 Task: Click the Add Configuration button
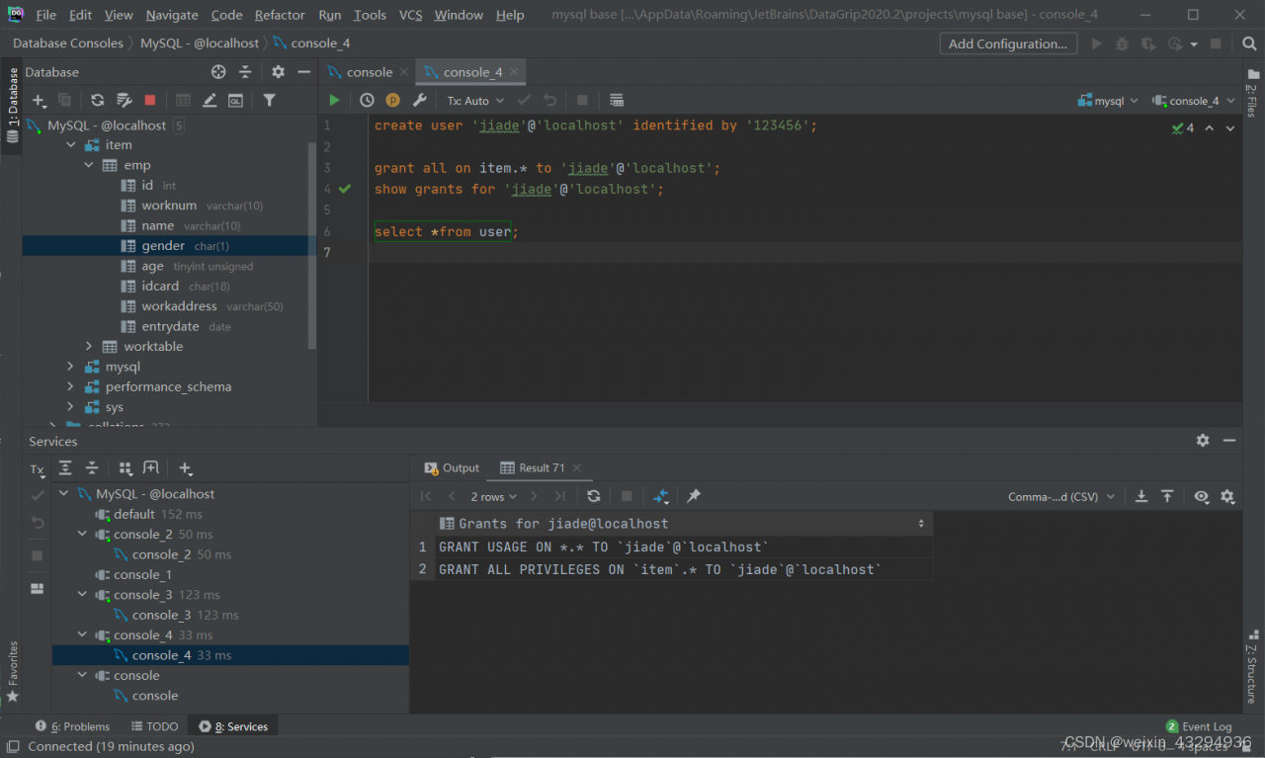(x=1007, y=43)
